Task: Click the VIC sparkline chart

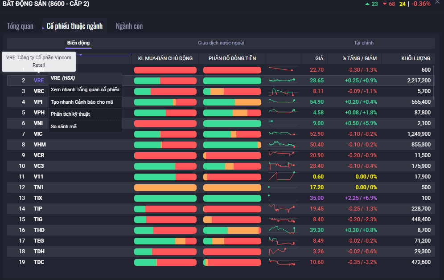Action: pyautogui.click(x=283, y=134)
